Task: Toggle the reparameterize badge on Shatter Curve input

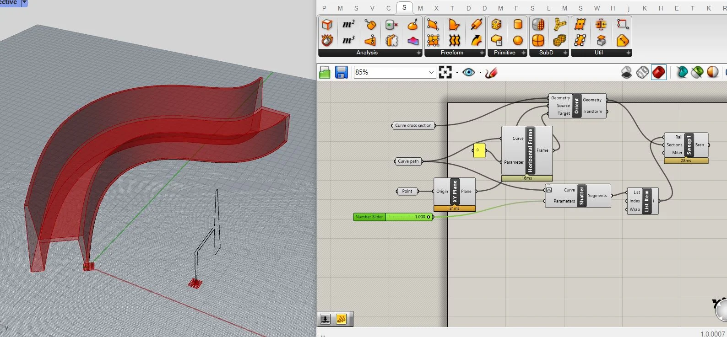Action: [549, 190]
